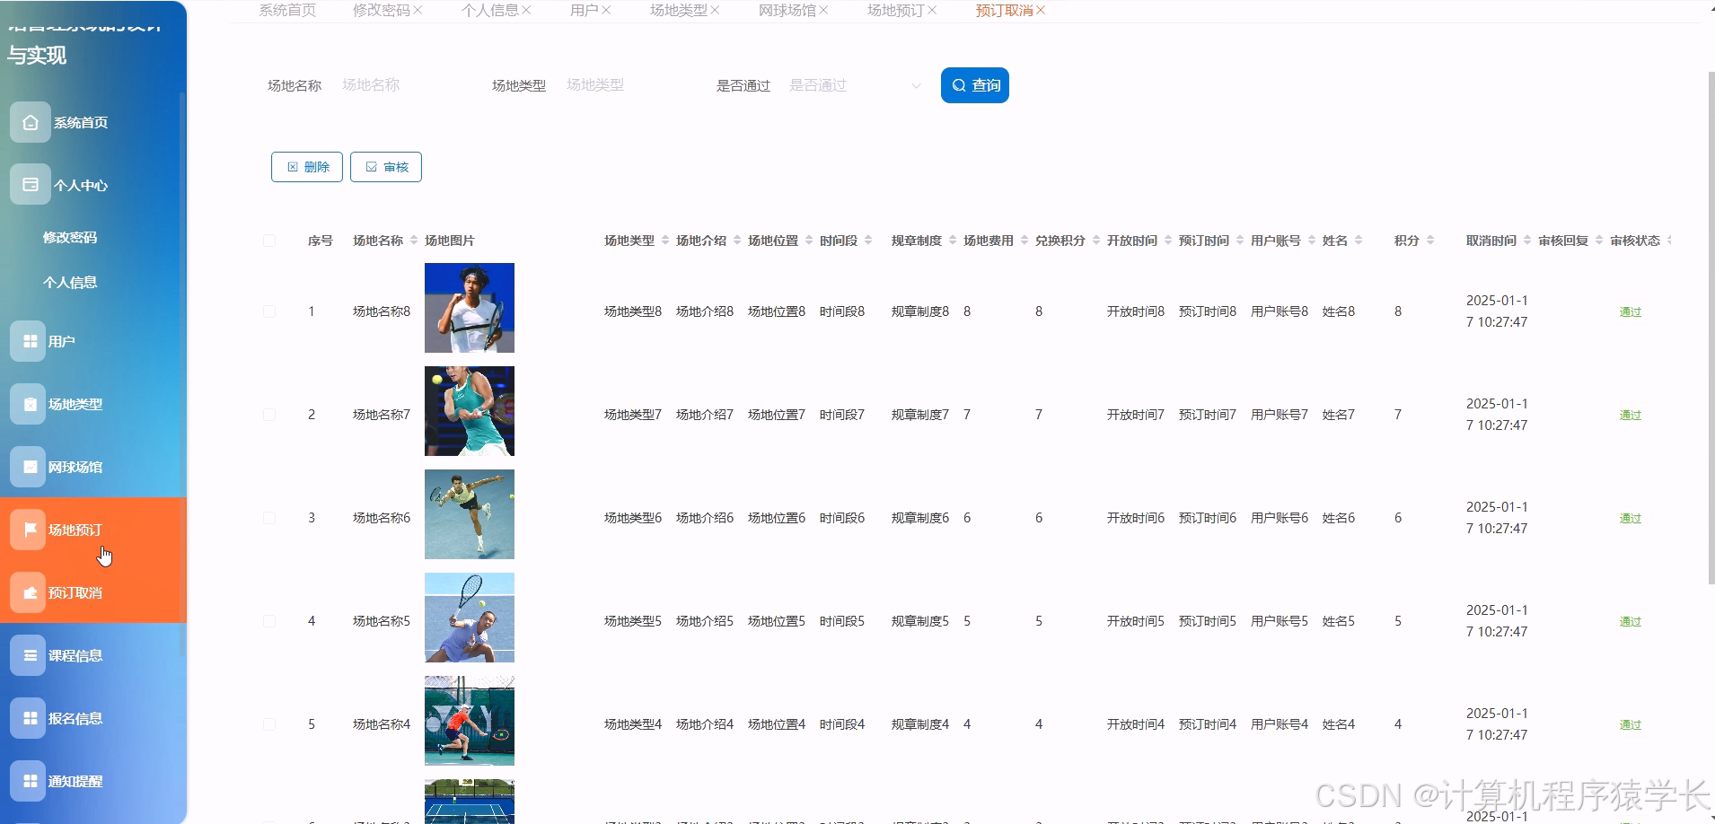
Task: Switch to the 网球场馆 tab
Action: click(x=788, y=11)
